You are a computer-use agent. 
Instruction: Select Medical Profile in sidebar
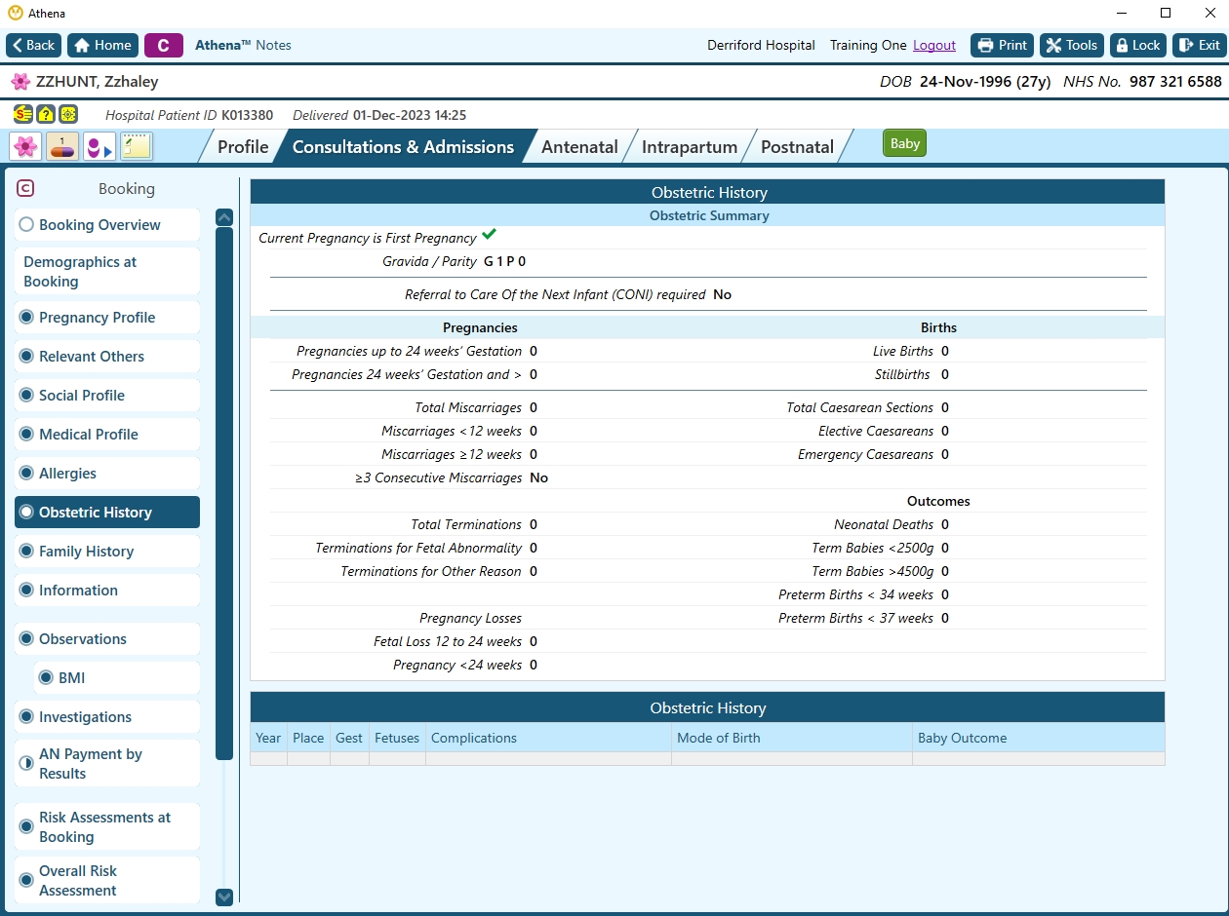tap(107, 435)
